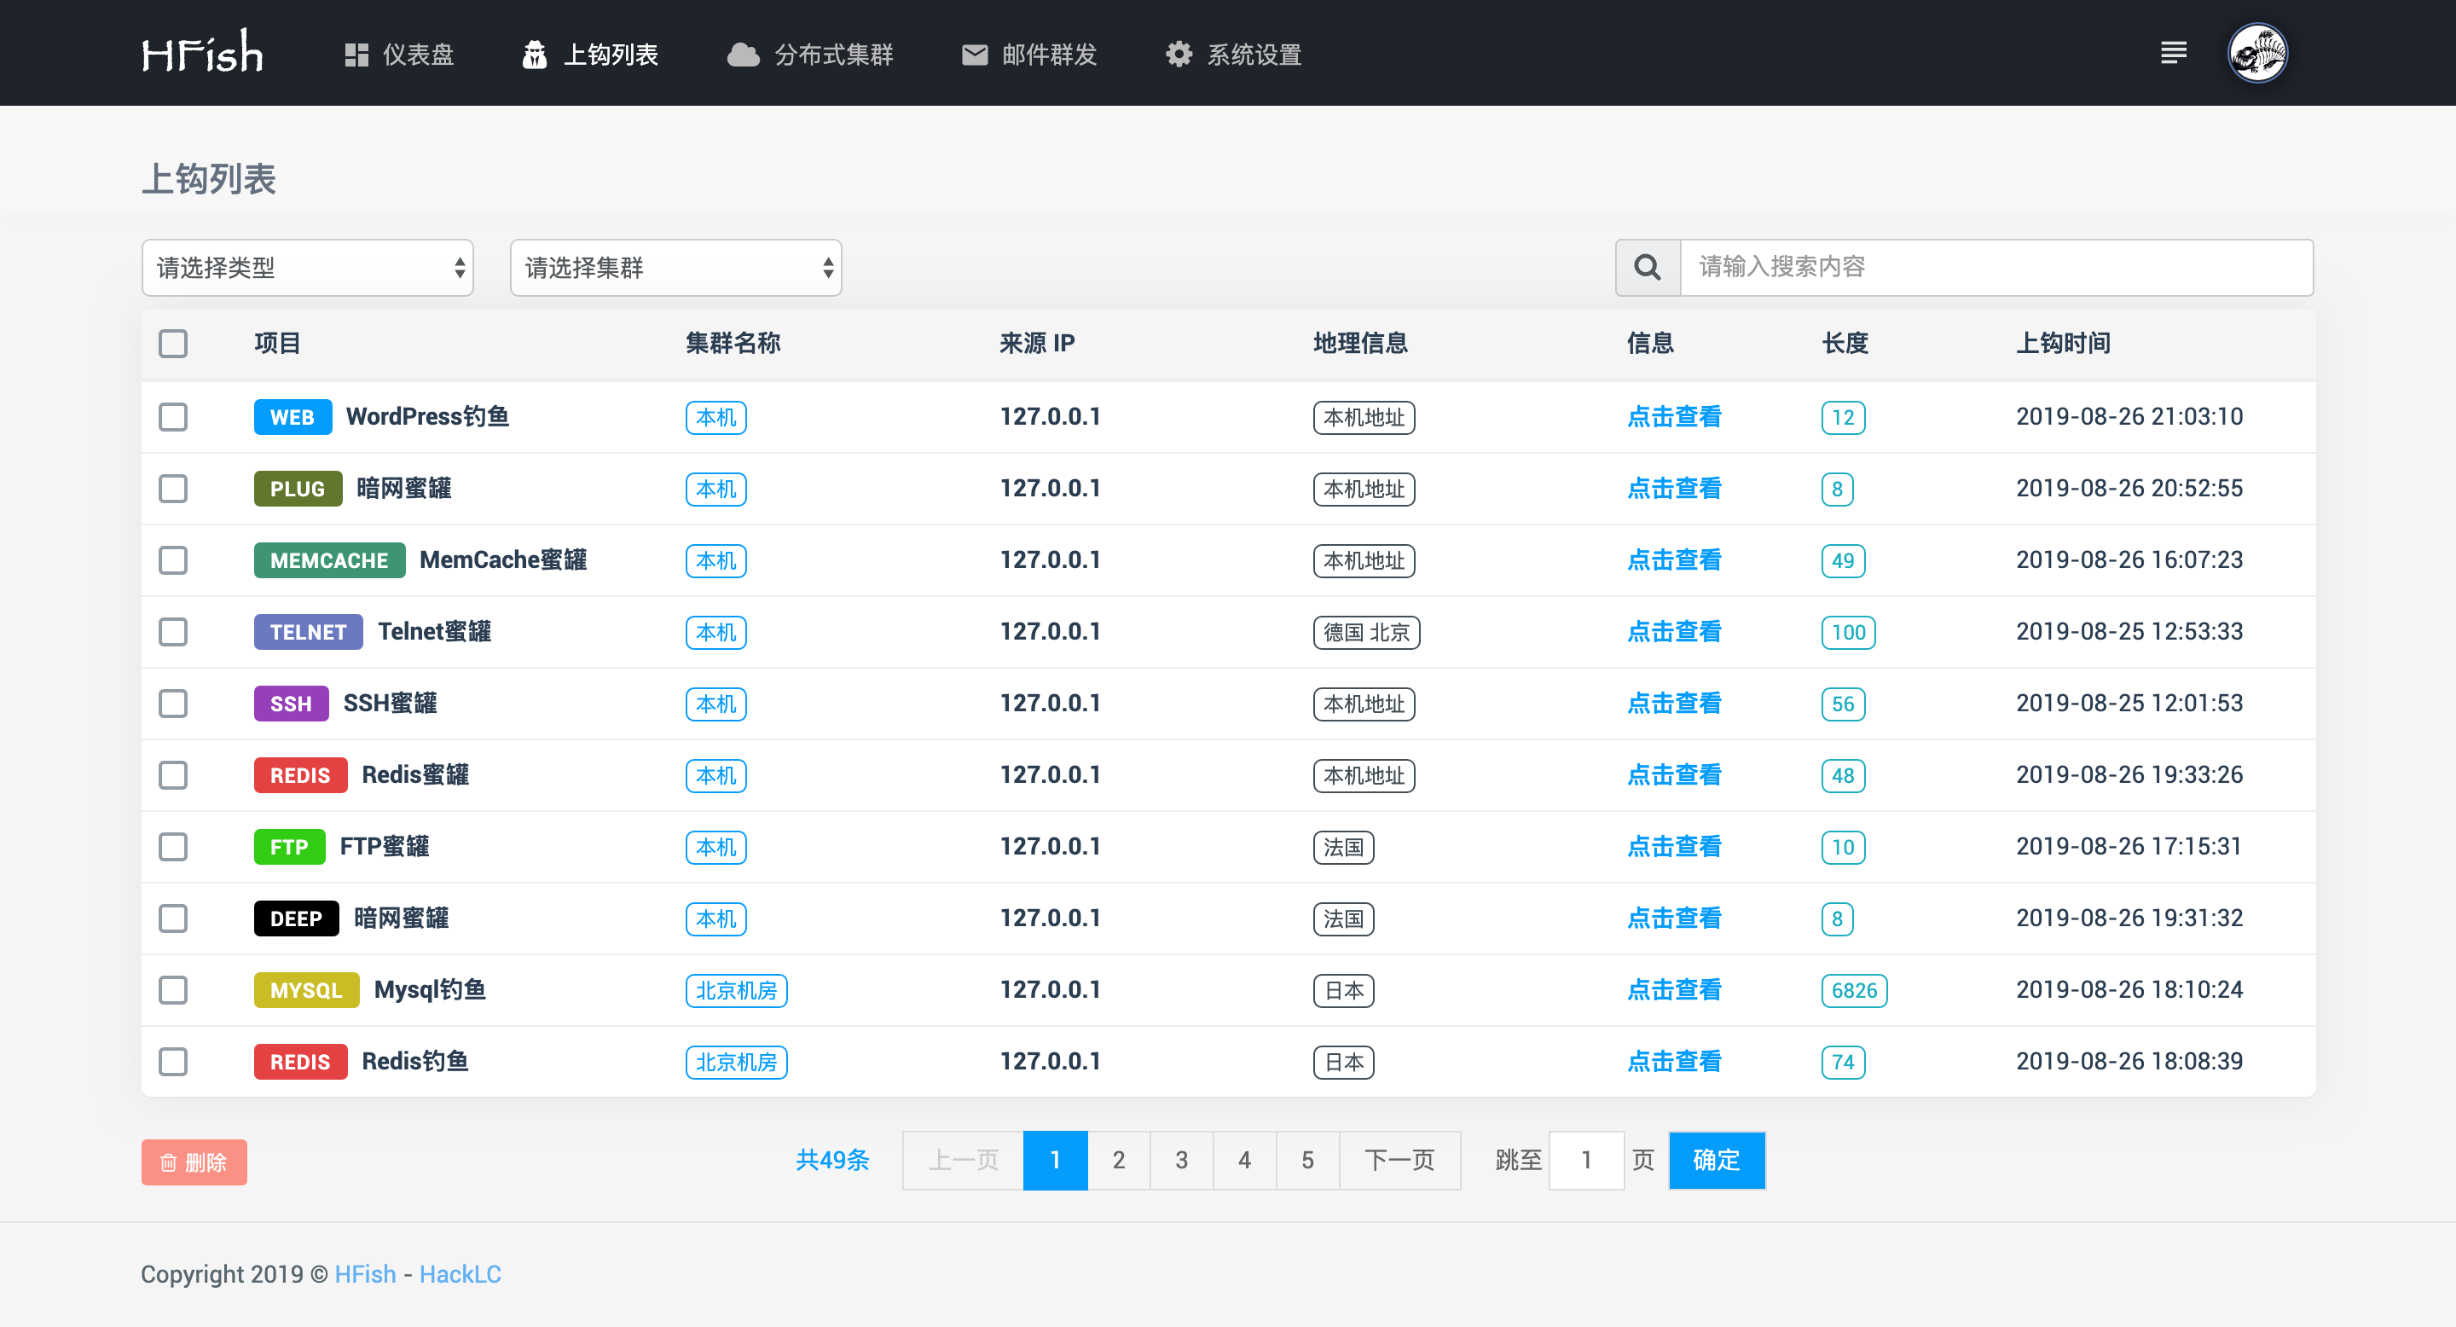Viewport: 2456px width, 1327px height.
Task: Click the hacker icon beside 上钩列表
Action: click(x=534, y=55)
